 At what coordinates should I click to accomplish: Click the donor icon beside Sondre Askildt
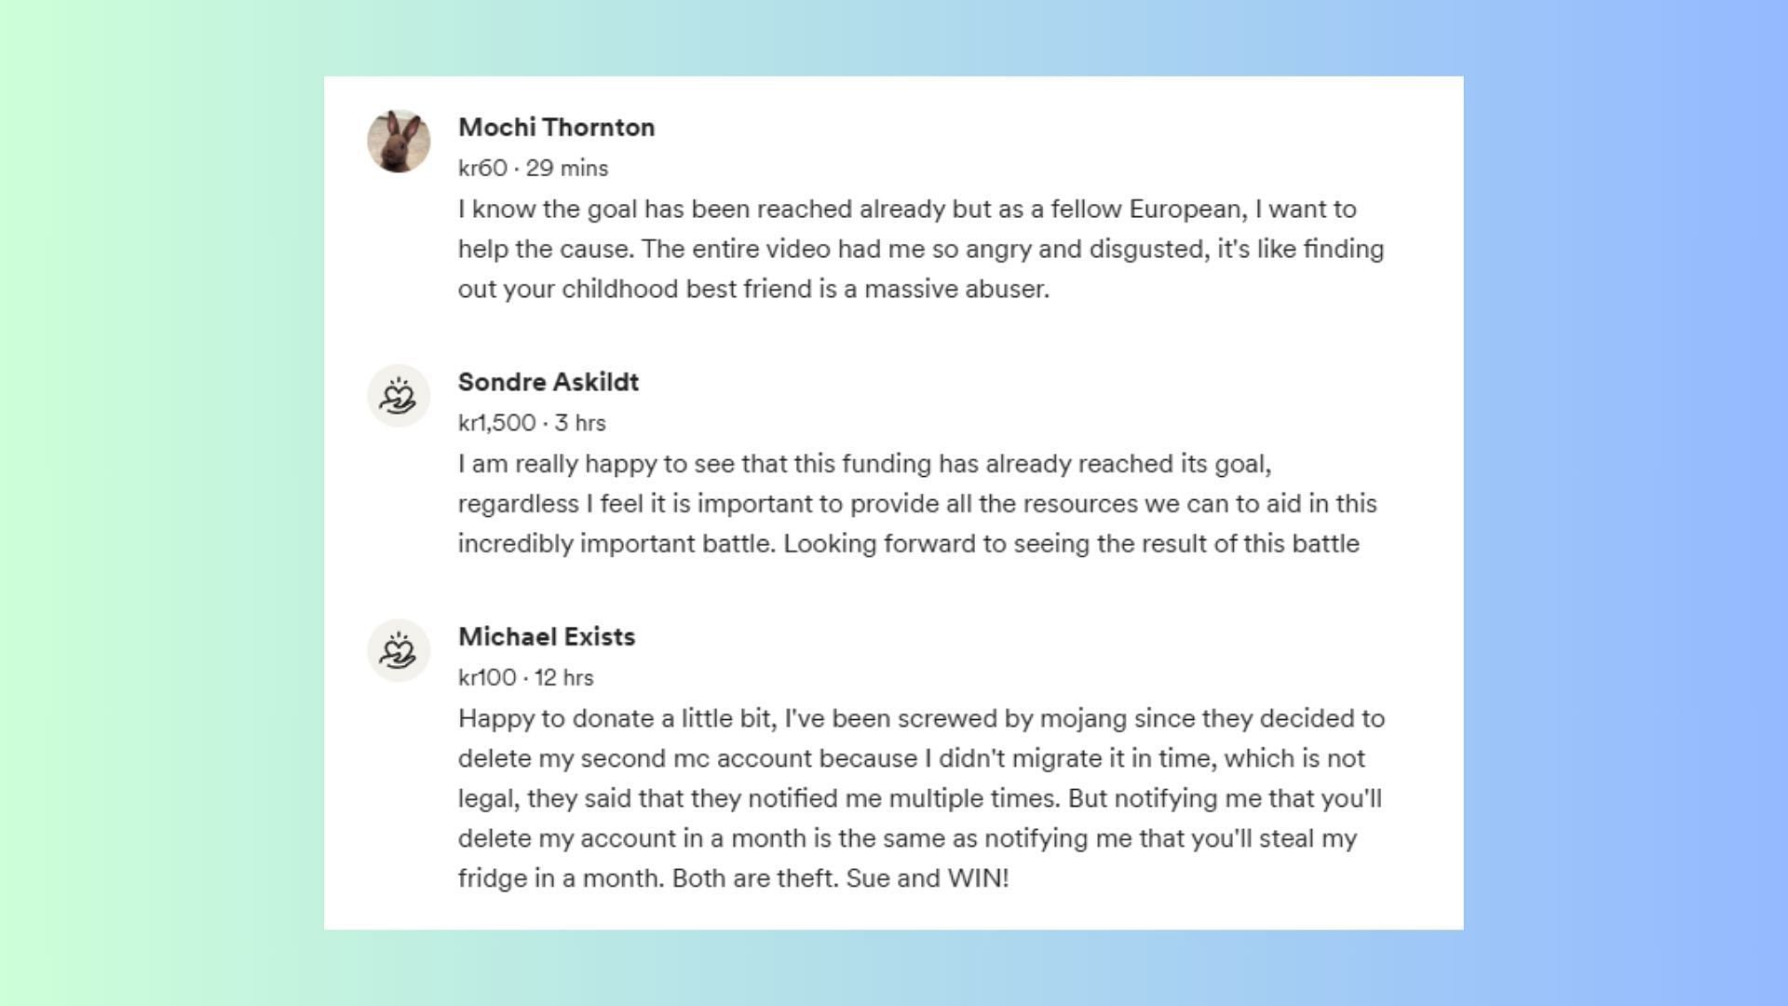click(x=399, y=396)
